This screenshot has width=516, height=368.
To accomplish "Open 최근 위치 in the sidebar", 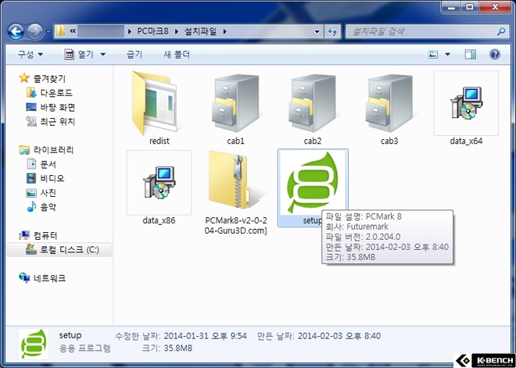I will click(58, 122).
